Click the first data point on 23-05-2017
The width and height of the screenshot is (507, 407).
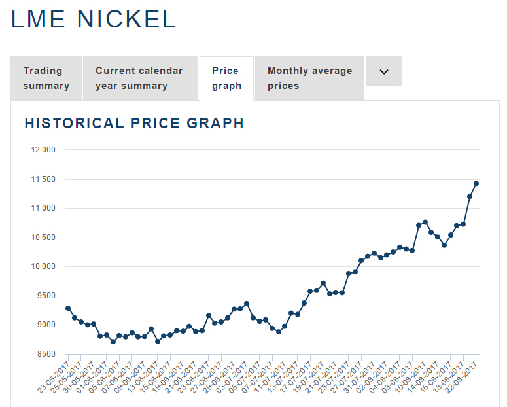coord(68,308)
